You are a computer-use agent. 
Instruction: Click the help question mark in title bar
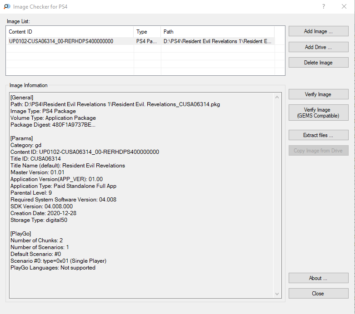point(324,6)
